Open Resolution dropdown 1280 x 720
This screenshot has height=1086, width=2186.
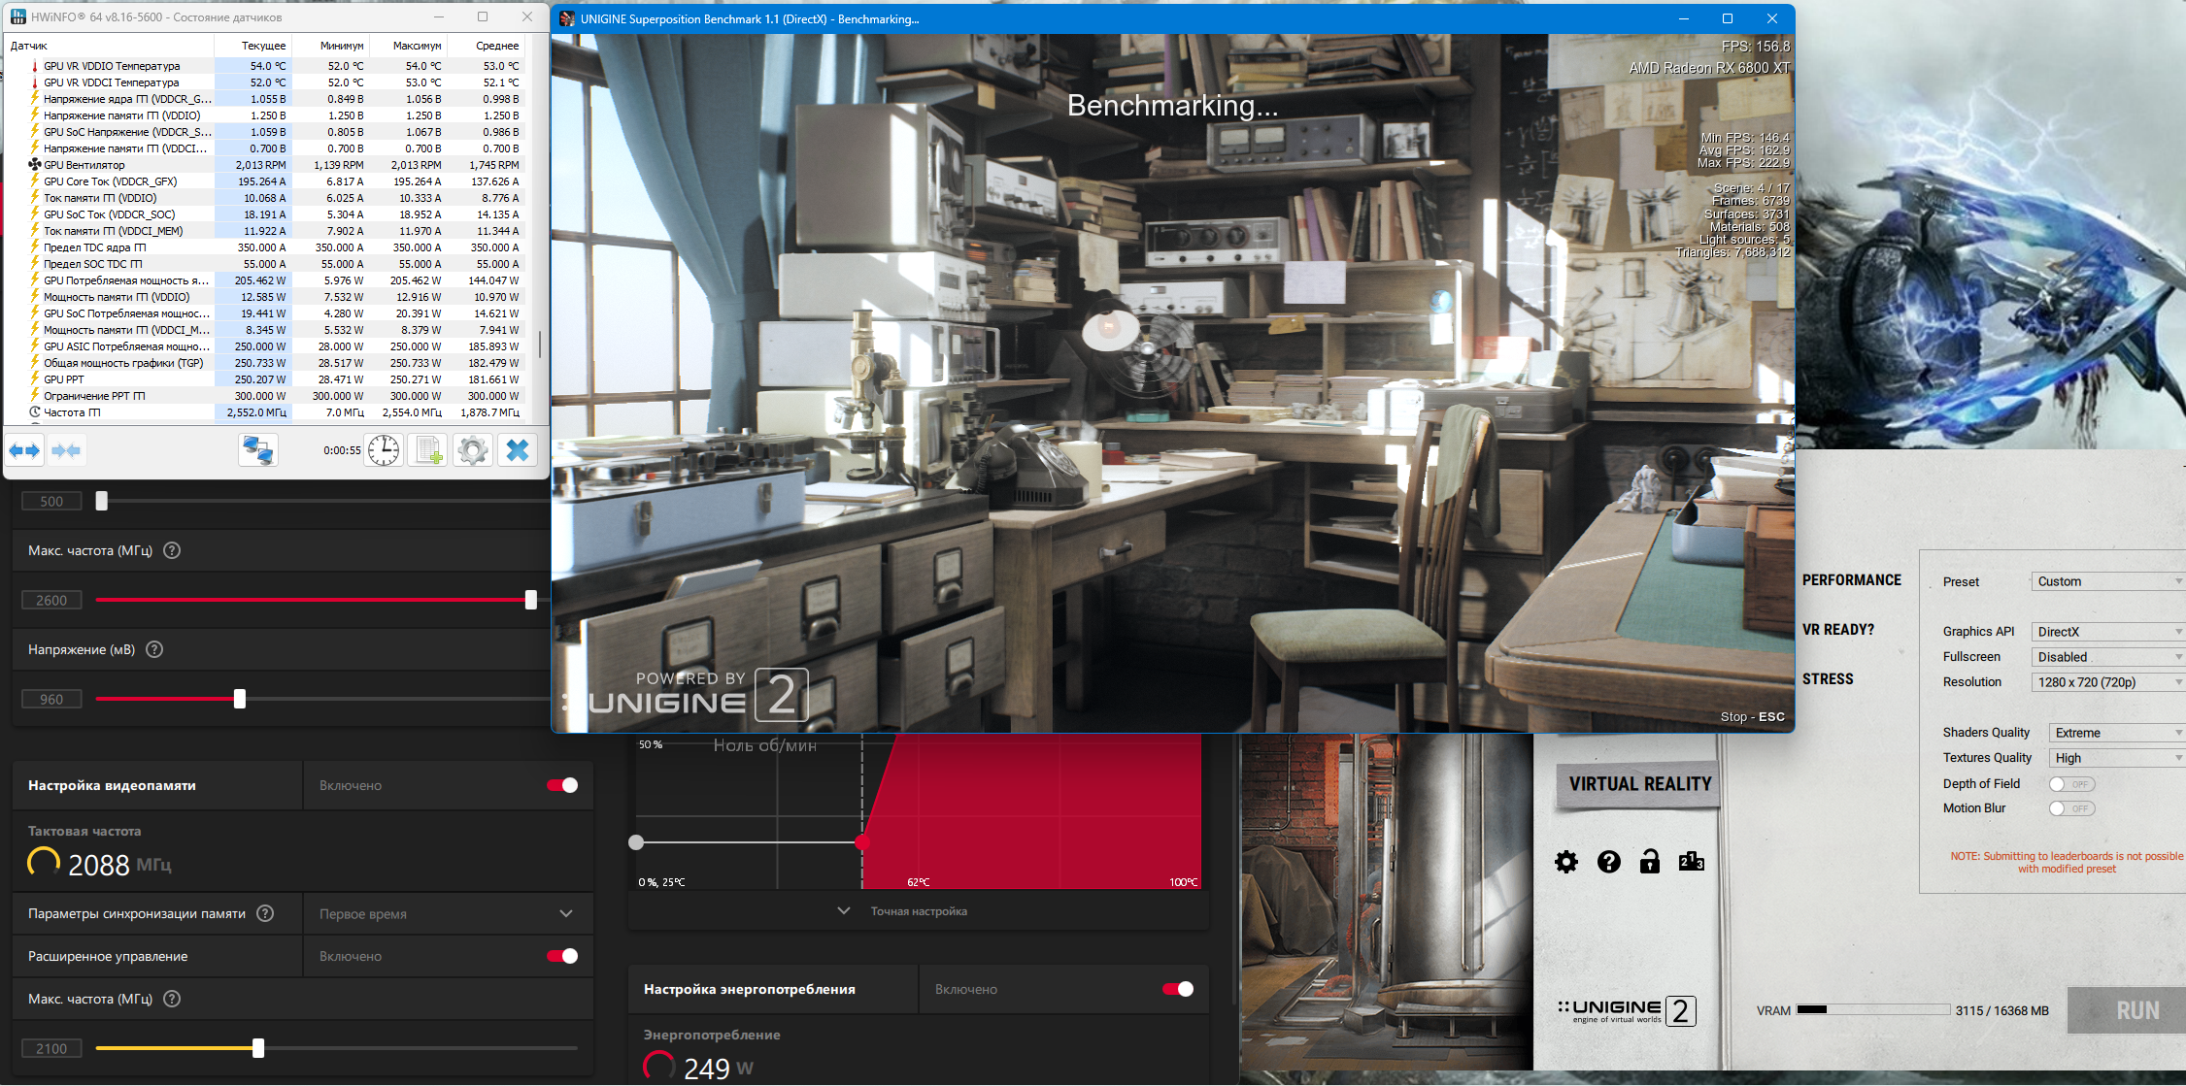click(2106, 682)
